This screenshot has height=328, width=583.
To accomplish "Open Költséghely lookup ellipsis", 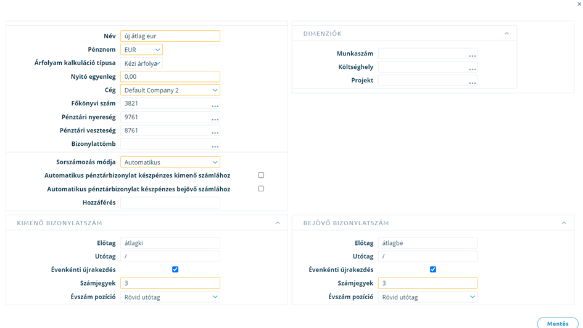I will 472,69.
